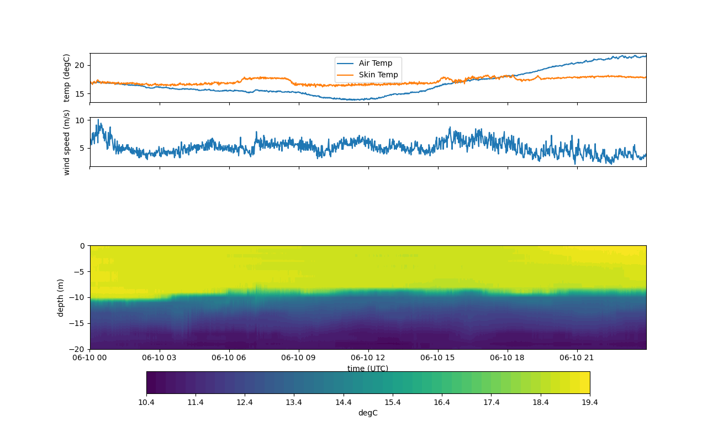Click the time (UTC) axis label

(368, 369)
